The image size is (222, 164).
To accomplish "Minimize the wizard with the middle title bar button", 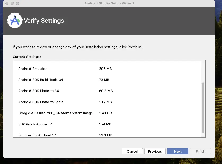I will pyautogui.click(x=12, y=3).
